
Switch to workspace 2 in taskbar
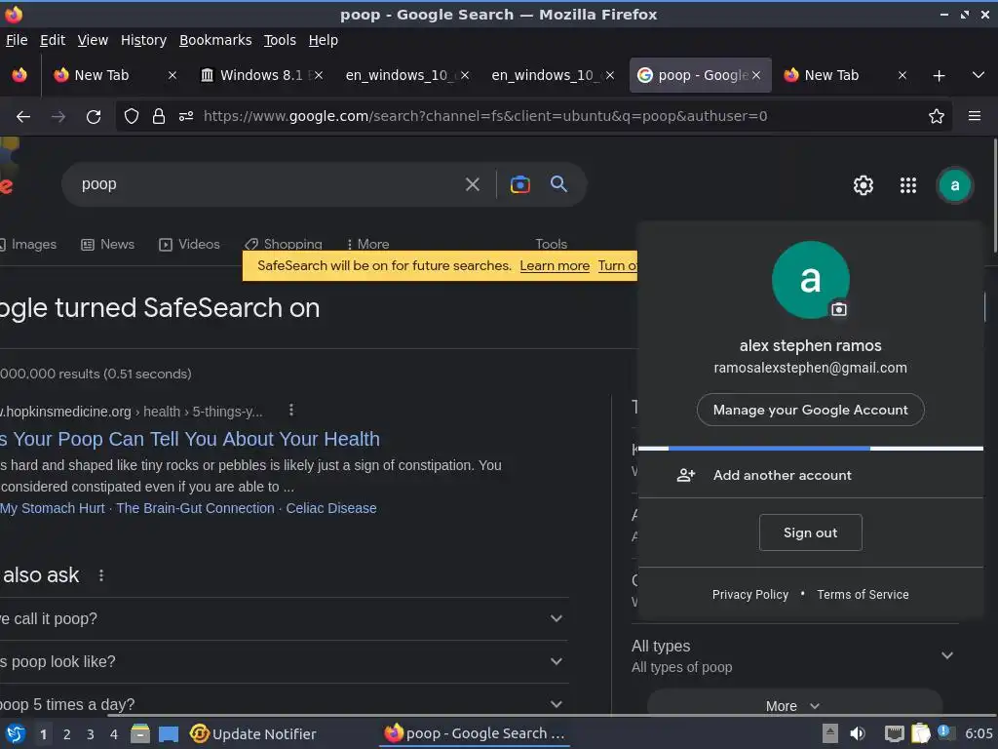coord(67,734)
